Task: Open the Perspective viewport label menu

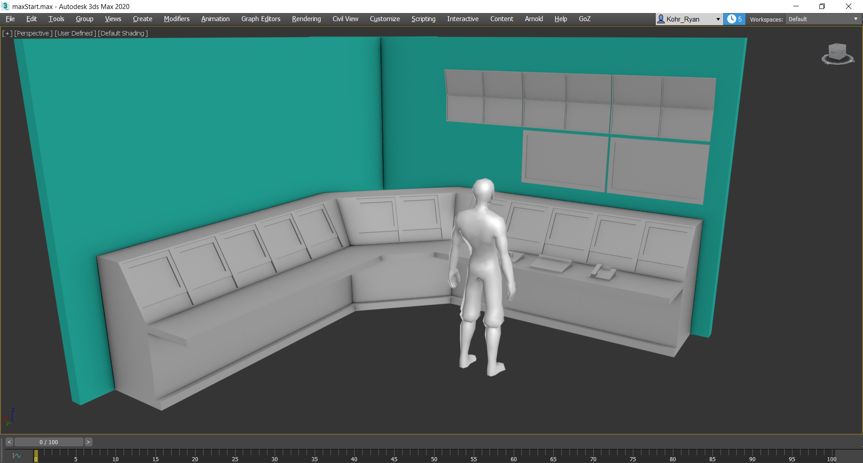Action: 33,33
